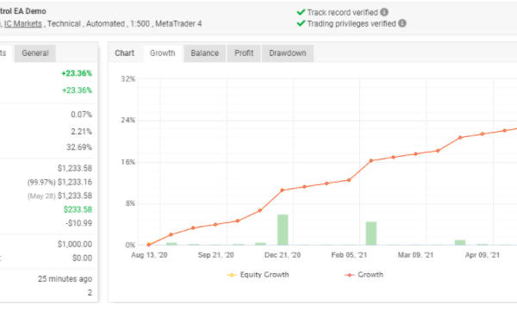This screenshot has width=517, height=317.
Task: Open the Profit chart tab
Action: 244,53
